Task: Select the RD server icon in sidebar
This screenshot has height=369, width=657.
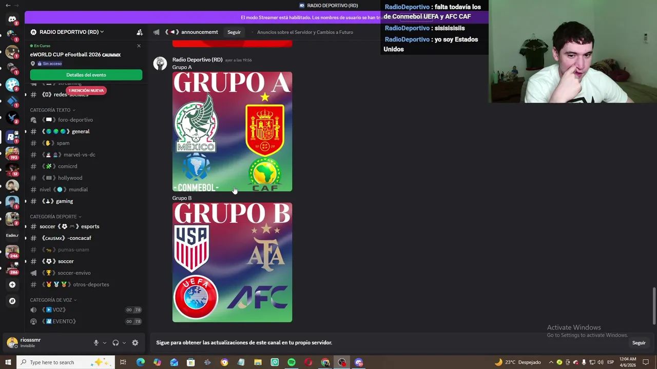Action: tap(12, 136)
